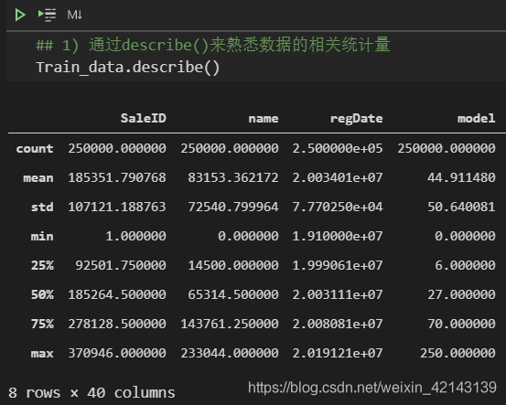Image resolution: width=506 pixels, height=405 pixels.
Task: Click the green describe() comment line
Action: click(213, 45)
